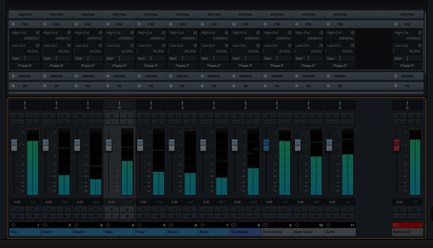Open Edit Channel Settings for Guitar channel
The height and width of the screenshot is (248, 433).
pyautogui.click(x=348, y=122)
